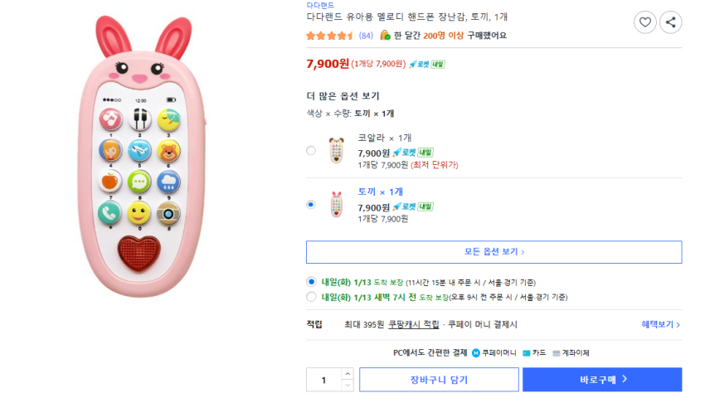Click the koala phone thumbnail image
The width and height of the screenshot is (705, 398).
(x=336, y=151)
